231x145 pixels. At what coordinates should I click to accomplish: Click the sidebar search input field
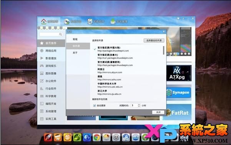[x=50, y=34]
